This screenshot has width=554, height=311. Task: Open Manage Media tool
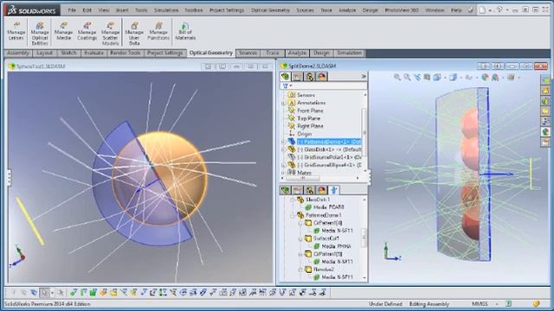(x=63, y=31)
